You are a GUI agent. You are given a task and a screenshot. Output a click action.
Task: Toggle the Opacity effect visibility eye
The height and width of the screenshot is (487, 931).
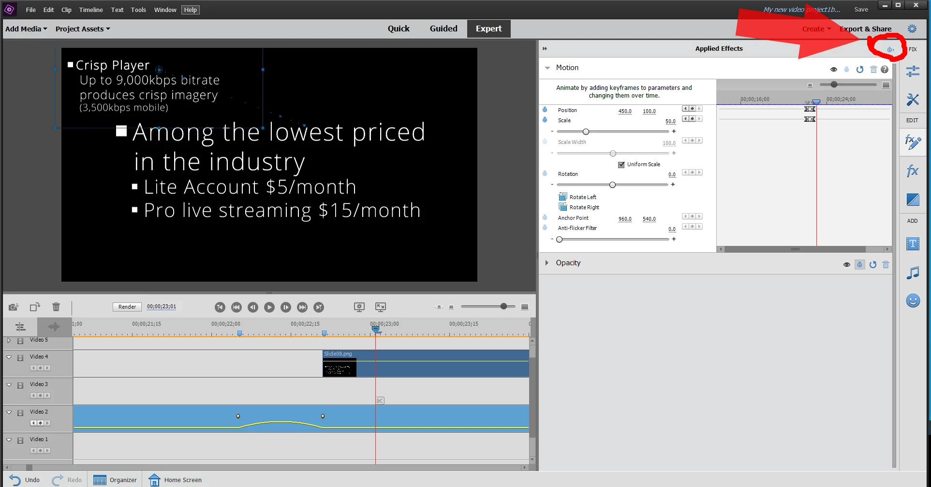coord(847,265)
